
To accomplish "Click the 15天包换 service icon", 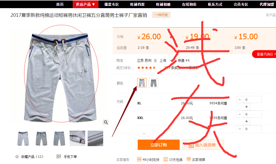I will (x=165, y=159).
